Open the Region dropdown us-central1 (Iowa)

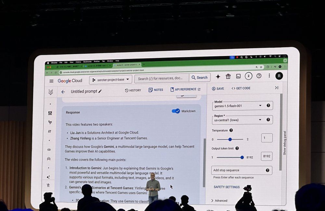(242, 120)
